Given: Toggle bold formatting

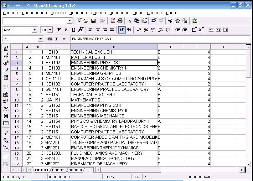Looking at the screenshot, I should click(x=59, y=30).
